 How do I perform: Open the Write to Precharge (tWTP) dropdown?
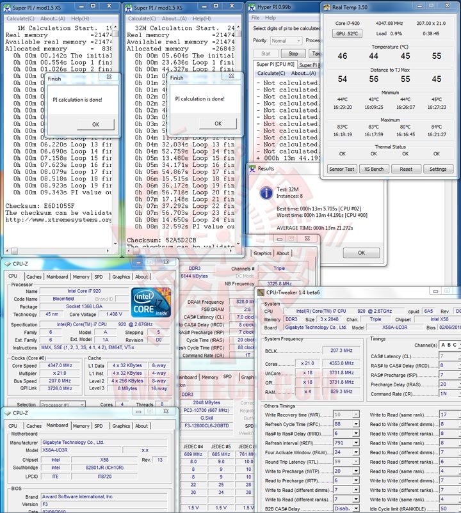pyautogui.click(x=355, y=471)
